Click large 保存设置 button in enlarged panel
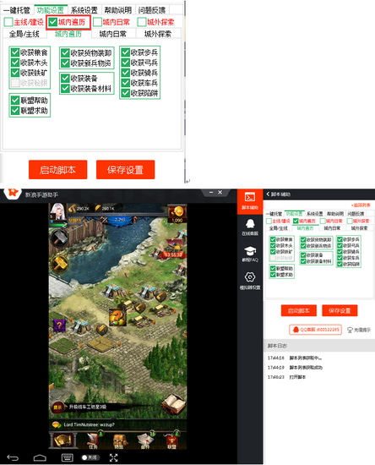Viewport: 375px width, 465px height. 125,170
